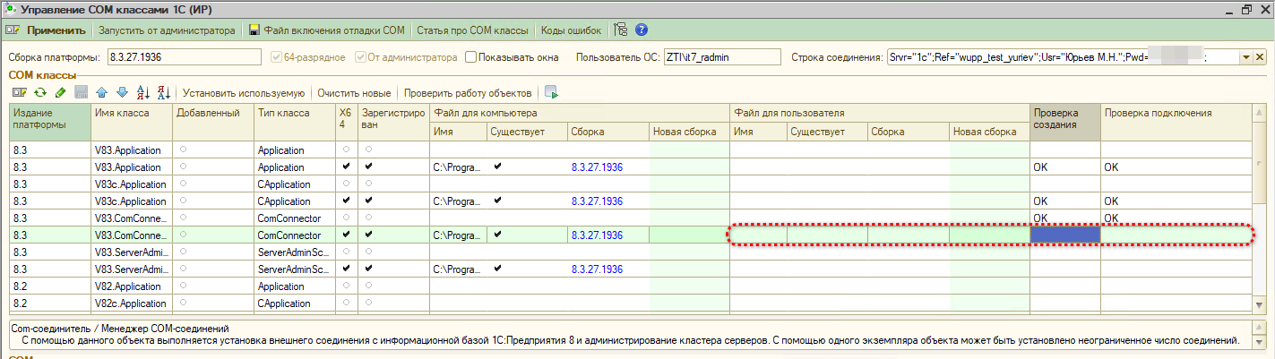Open help with the blue question mark icon

(x=642, y=30)
